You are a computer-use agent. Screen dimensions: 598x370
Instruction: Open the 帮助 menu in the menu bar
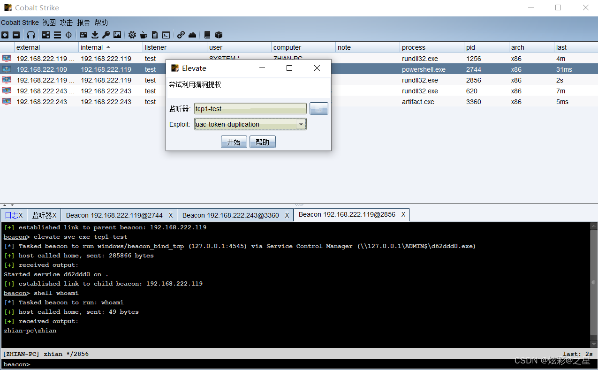click(x=101, y=23)
